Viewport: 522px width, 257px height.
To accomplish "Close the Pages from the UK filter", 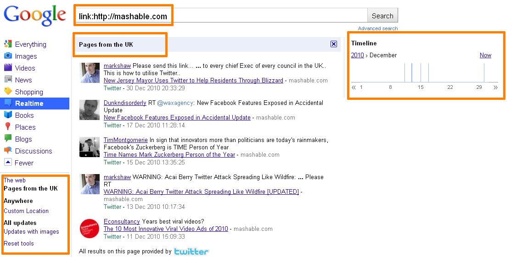I will click(334, 44).
